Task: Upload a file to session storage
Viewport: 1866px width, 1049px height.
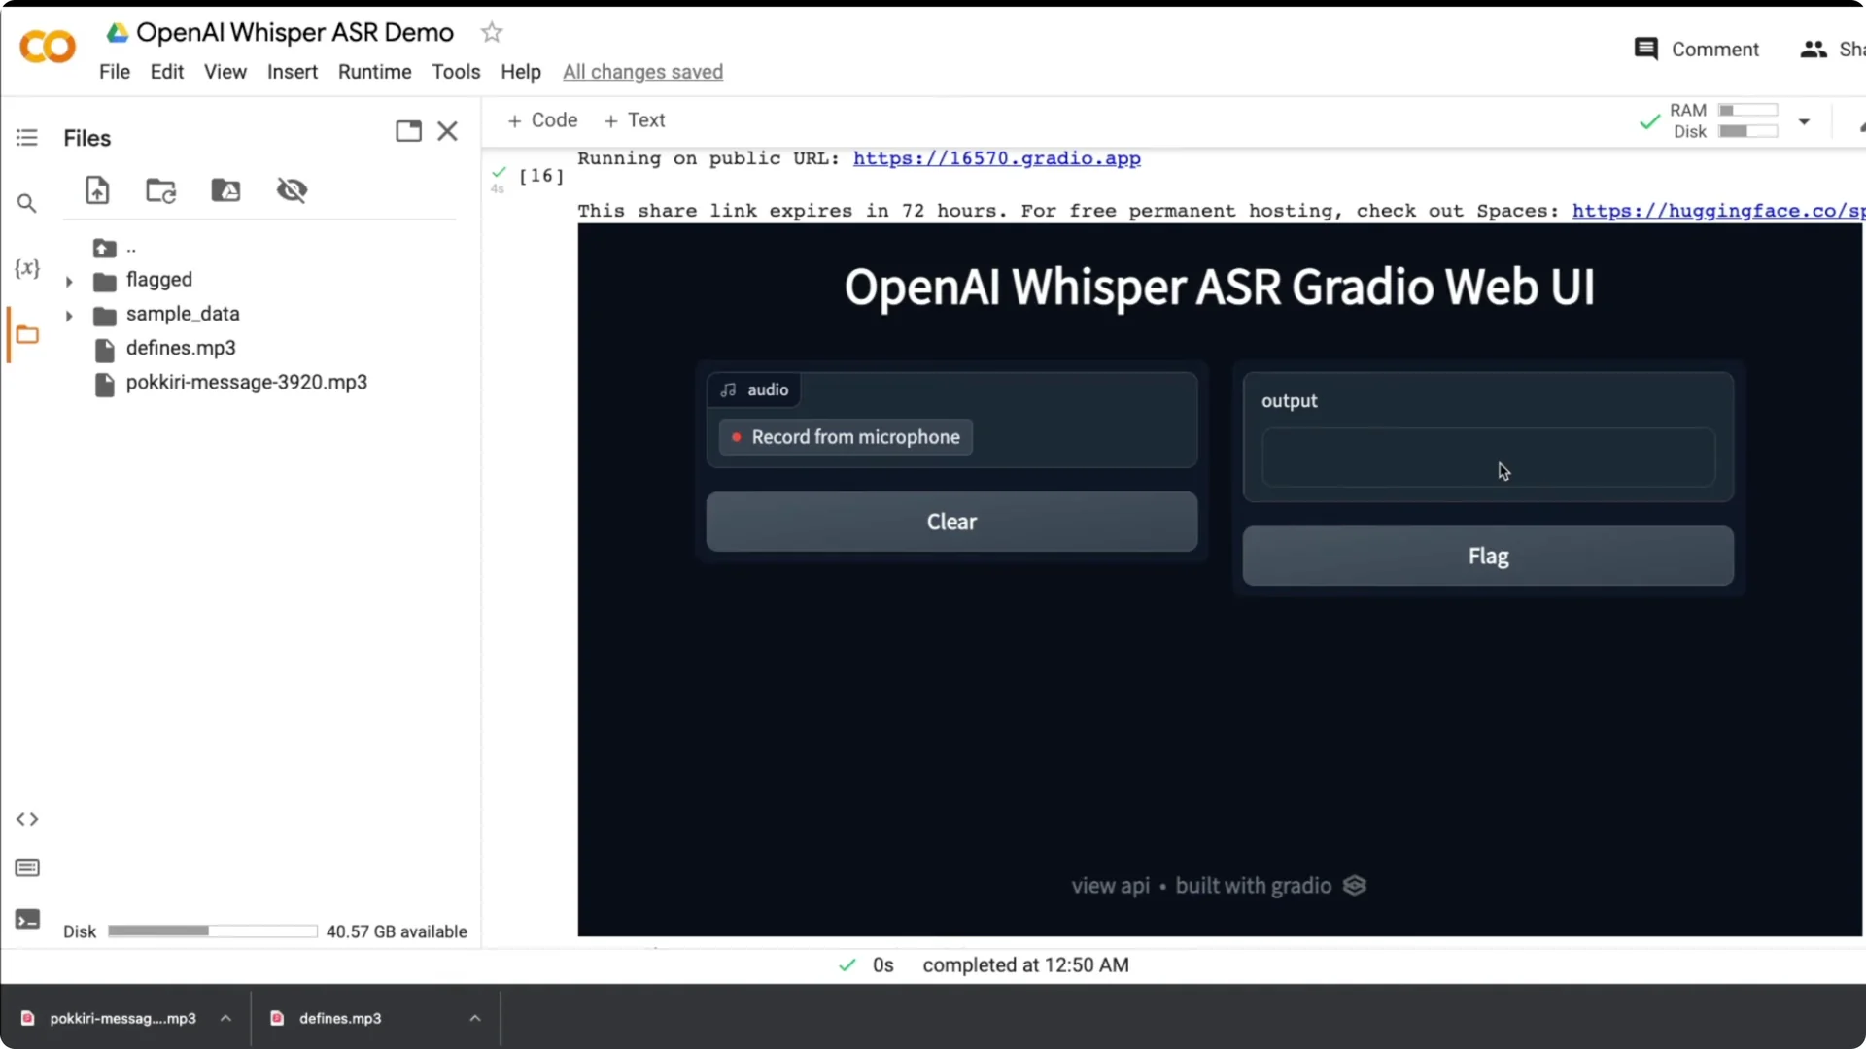Action: coord(97,189)
